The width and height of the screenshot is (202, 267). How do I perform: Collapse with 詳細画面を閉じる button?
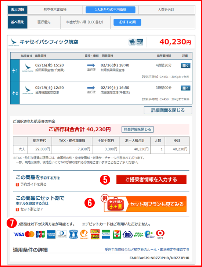(168, 110)
